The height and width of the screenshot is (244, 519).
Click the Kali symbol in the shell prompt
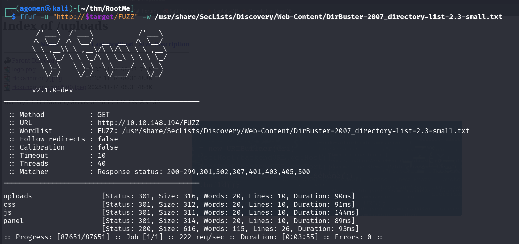click(48, 9)
